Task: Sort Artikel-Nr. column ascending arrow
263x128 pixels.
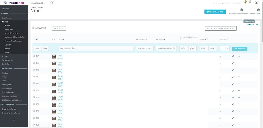Action: (145, 39)
